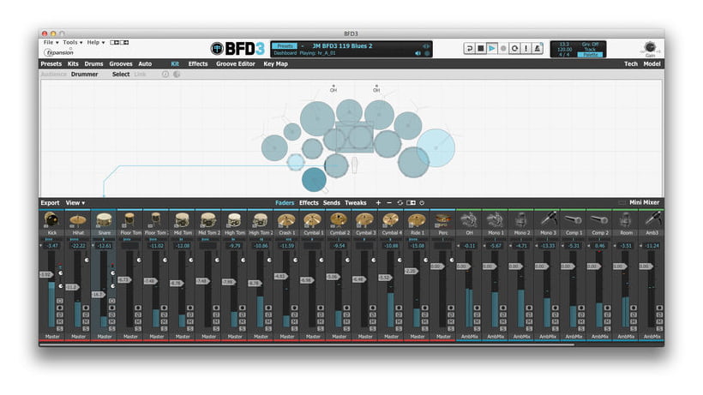Image resolution: width=703 pixels, height=395 pixels.
Task: Click the Amb3 microphone icon
Action: (x=652, y=220)
